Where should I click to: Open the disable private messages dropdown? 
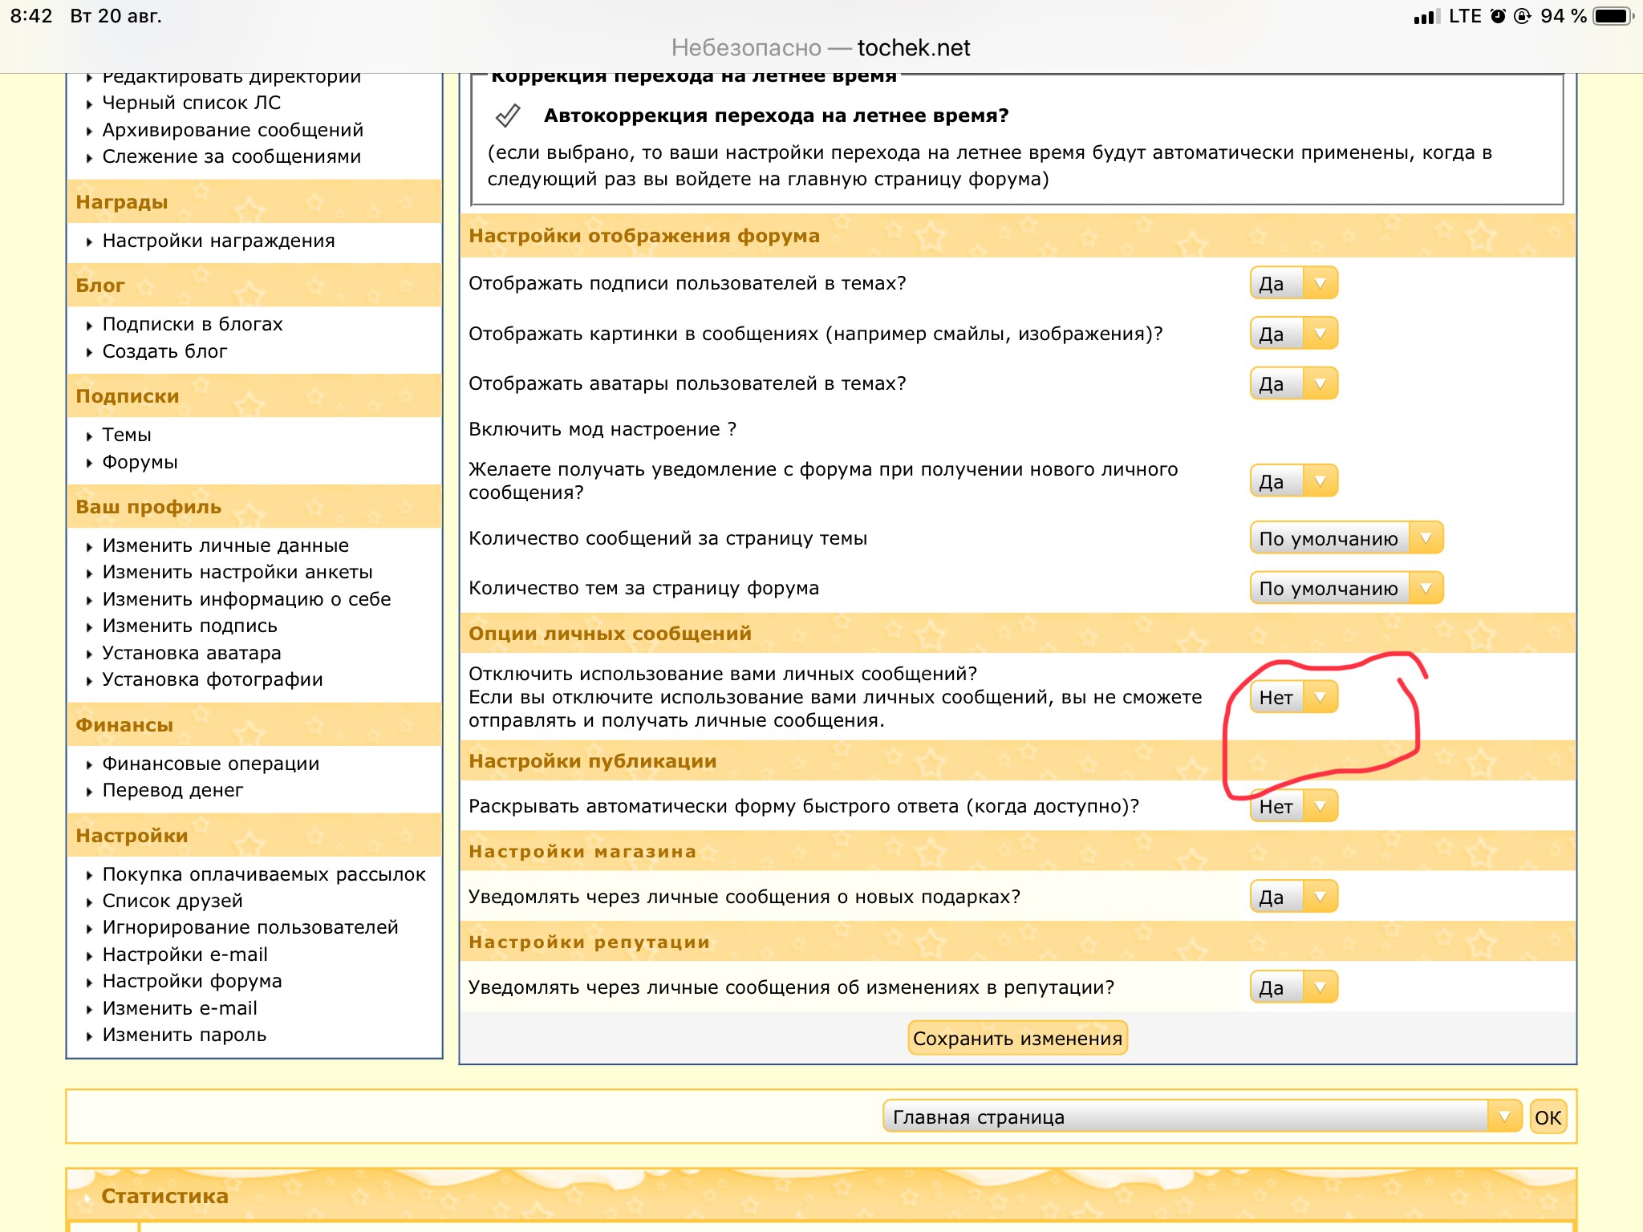pos(1293,697)
